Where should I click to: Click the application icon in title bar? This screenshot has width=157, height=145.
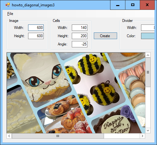coord(8,5)
